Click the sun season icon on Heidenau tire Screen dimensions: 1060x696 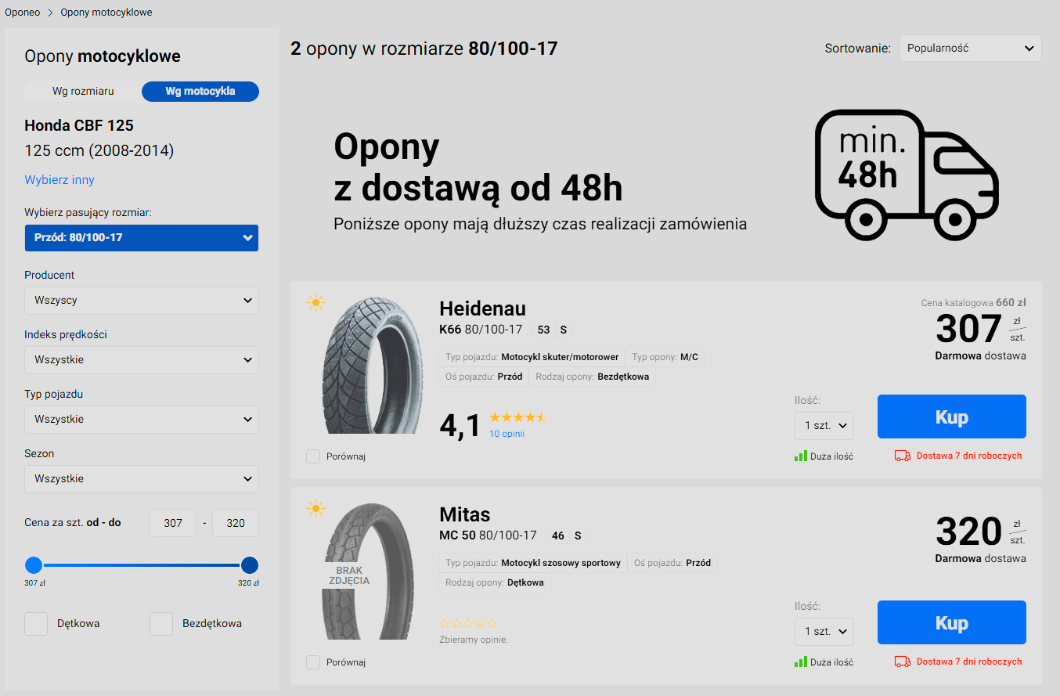pyautogui.click(x=315, y=302)
